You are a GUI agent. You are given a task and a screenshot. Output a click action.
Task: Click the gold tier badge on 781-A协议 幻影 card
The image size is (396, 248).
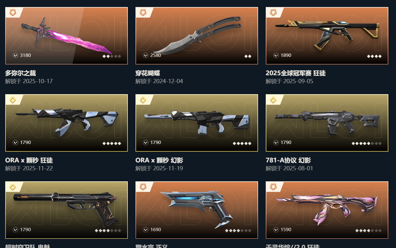tap(273, 100)
